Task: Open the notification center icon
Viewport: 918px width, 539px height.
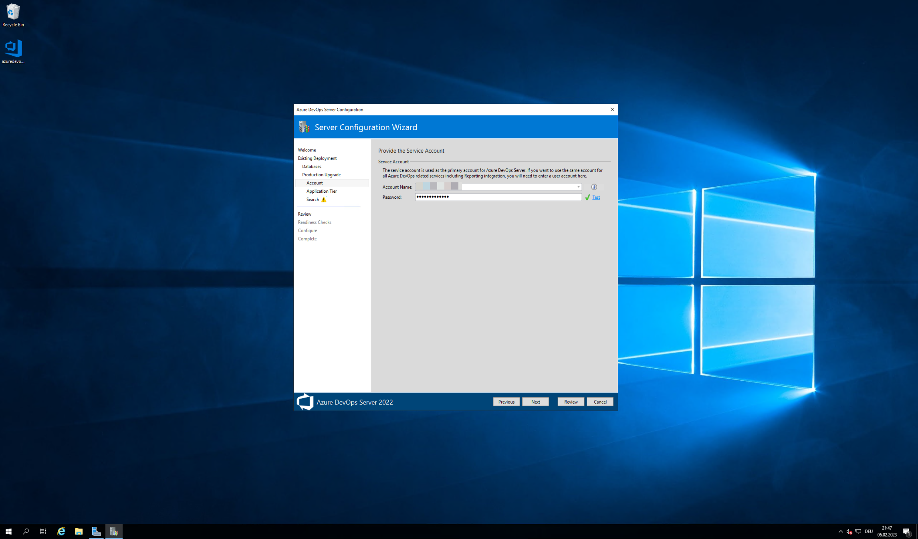Action: [x=907, y=531]
